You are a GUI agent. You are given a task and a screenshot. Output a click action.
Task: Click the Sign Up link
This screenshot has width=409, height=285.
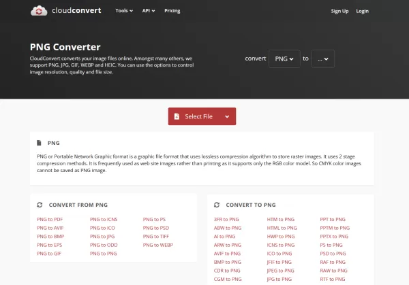click(339, 11)
